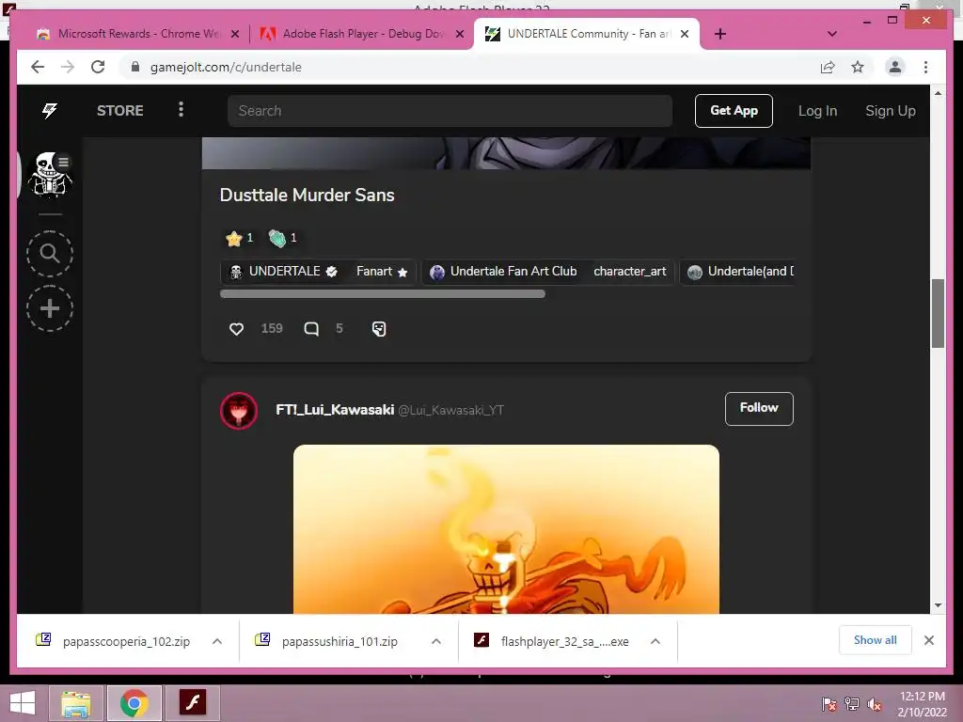
Task: Like the Dusttale Murder Sans post
Action: point(236,329)
